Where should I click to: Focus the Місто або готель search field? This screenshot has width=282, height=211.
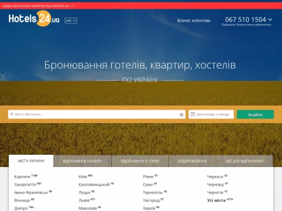[x=97, y=114]
